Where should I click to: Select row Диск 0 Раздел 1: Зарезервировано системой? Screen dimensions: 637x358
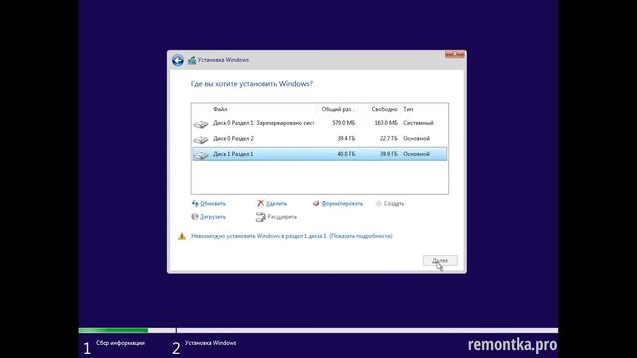coord(319,123)
